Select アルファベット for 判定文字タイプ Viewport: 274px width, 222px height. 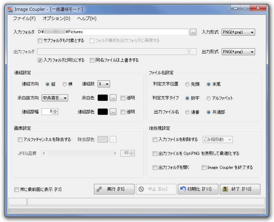[x=208, y=98]
